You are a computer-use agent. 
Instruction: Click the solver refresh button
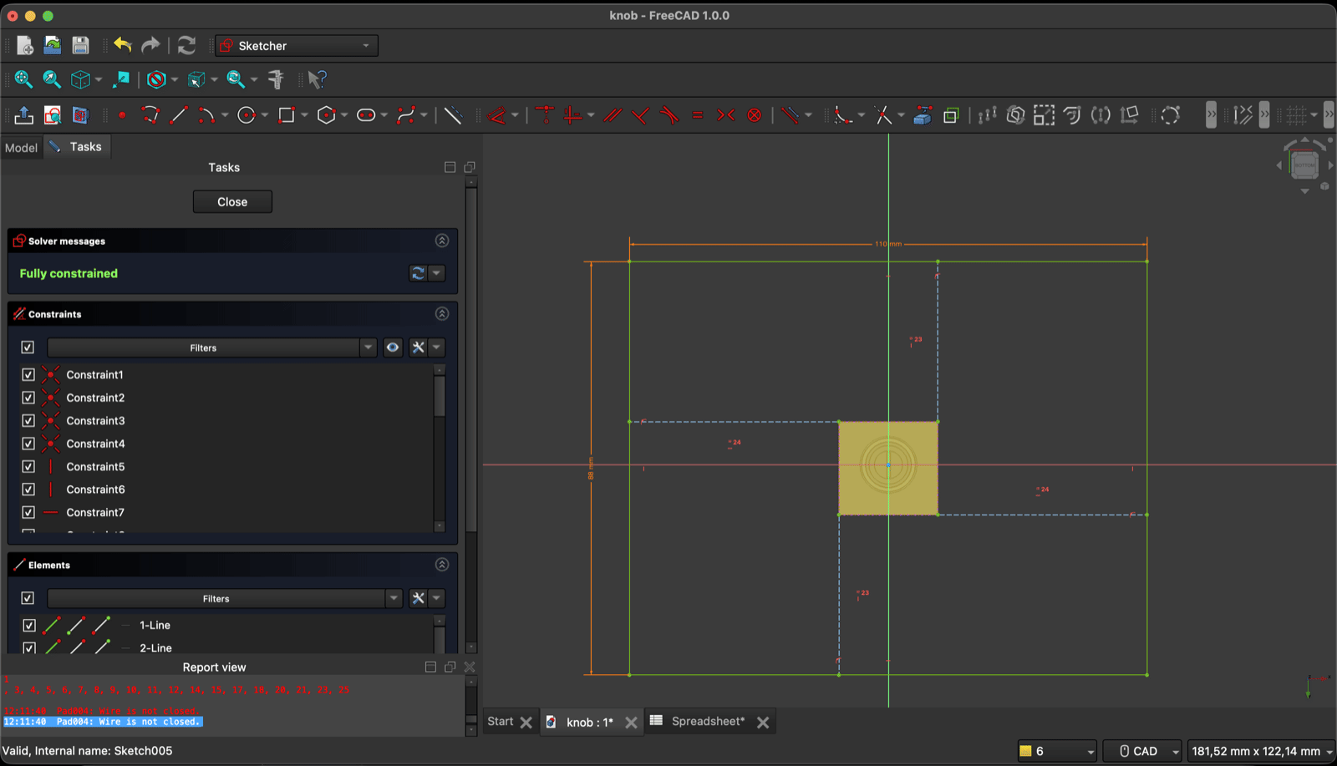click(x=418, y=273)
